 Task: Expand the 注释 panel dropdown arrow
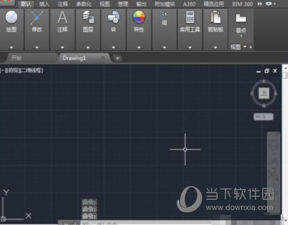[63, 47]
